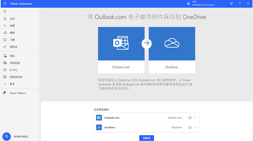Open the account profile icon
253x141 pixels.
(248, 4)
